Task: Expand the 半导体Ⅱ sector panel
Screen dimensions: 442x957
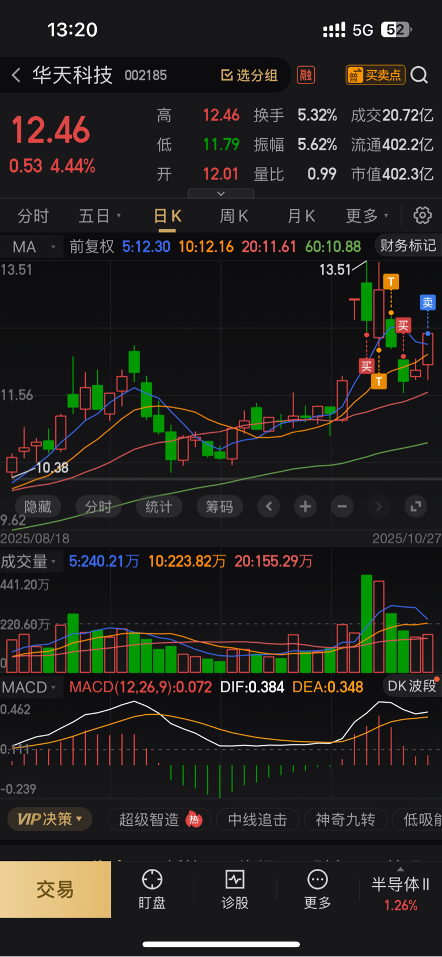Action: [401, 890]
